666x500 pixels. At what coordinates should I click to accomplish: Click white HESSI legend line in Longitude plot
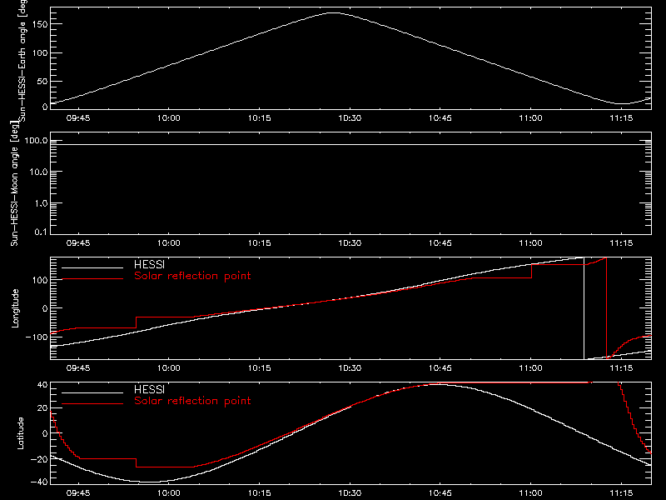point(92,267)
